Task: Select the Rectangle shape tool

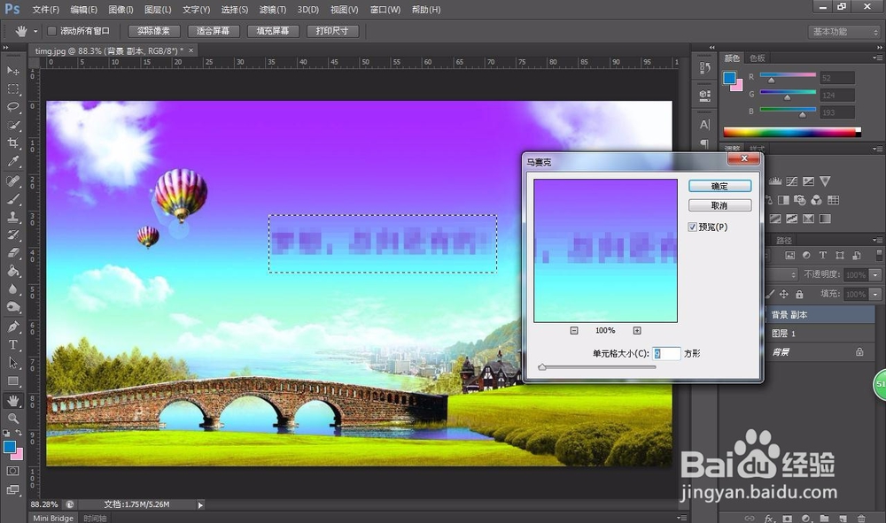Action: point(13,381)
